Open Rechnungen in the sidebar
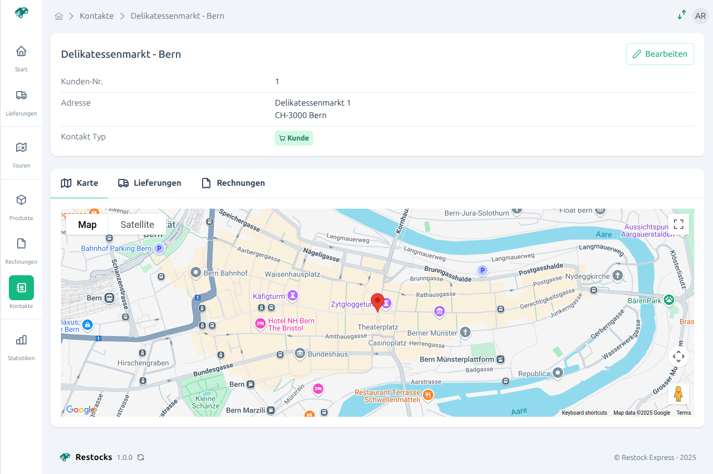 tap(21, 250)
